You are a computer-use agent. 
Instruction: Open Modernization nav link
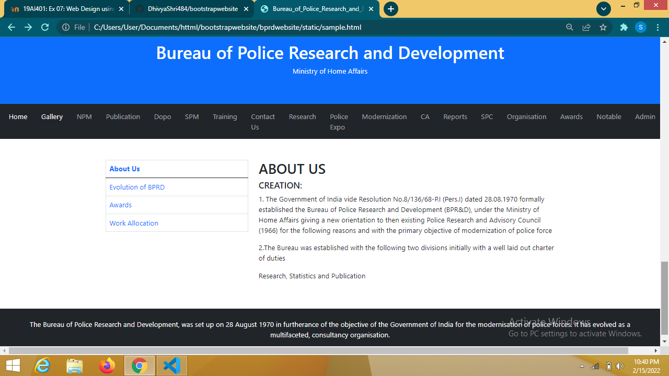pyautogui.click(x=384, y=116)
